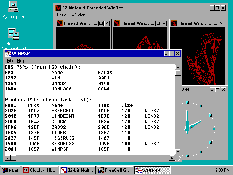Open the Bezier menu in WinBez
Viewport: 233px width, 175px height.
tap(62, 15)
